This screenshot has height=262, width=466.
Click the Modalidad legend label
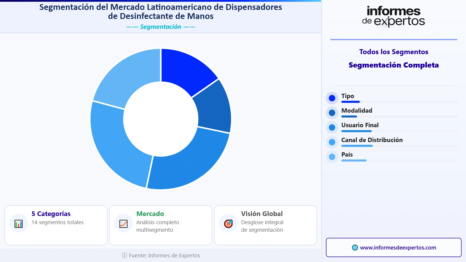tap(357, 111)
